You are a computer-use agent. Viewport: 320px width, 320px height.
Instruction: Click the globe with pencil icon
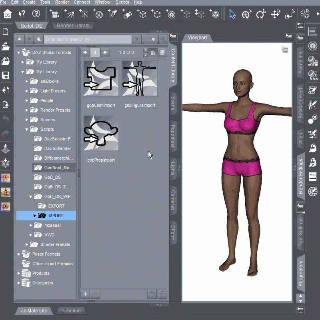click(x=313, y=192)
